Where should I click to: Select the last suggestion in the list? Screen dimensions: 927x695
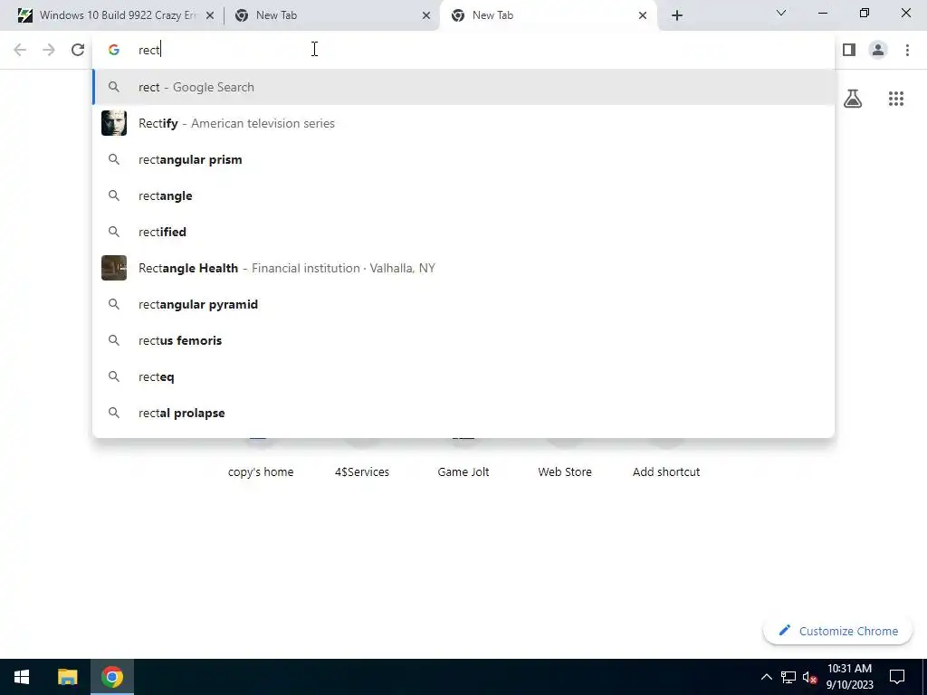(463, 413)
